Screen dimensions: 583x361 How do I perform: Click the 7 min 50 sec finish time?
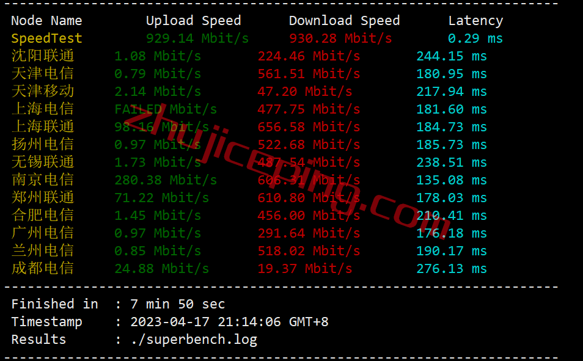tap(178, 304)
